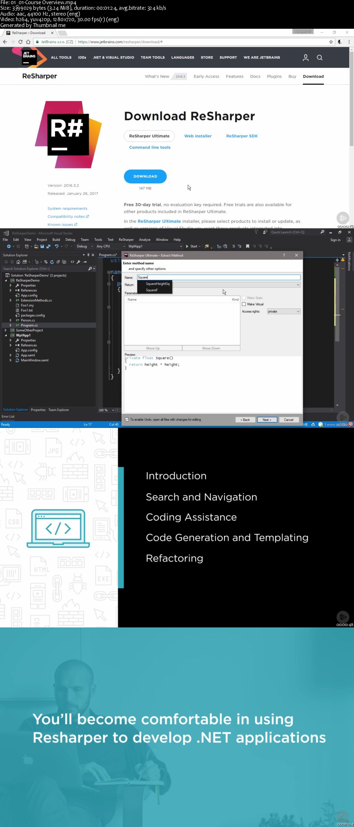Viewport: 354px width, 827px height.
Task: Click the Error List tab
Action: 8,416
